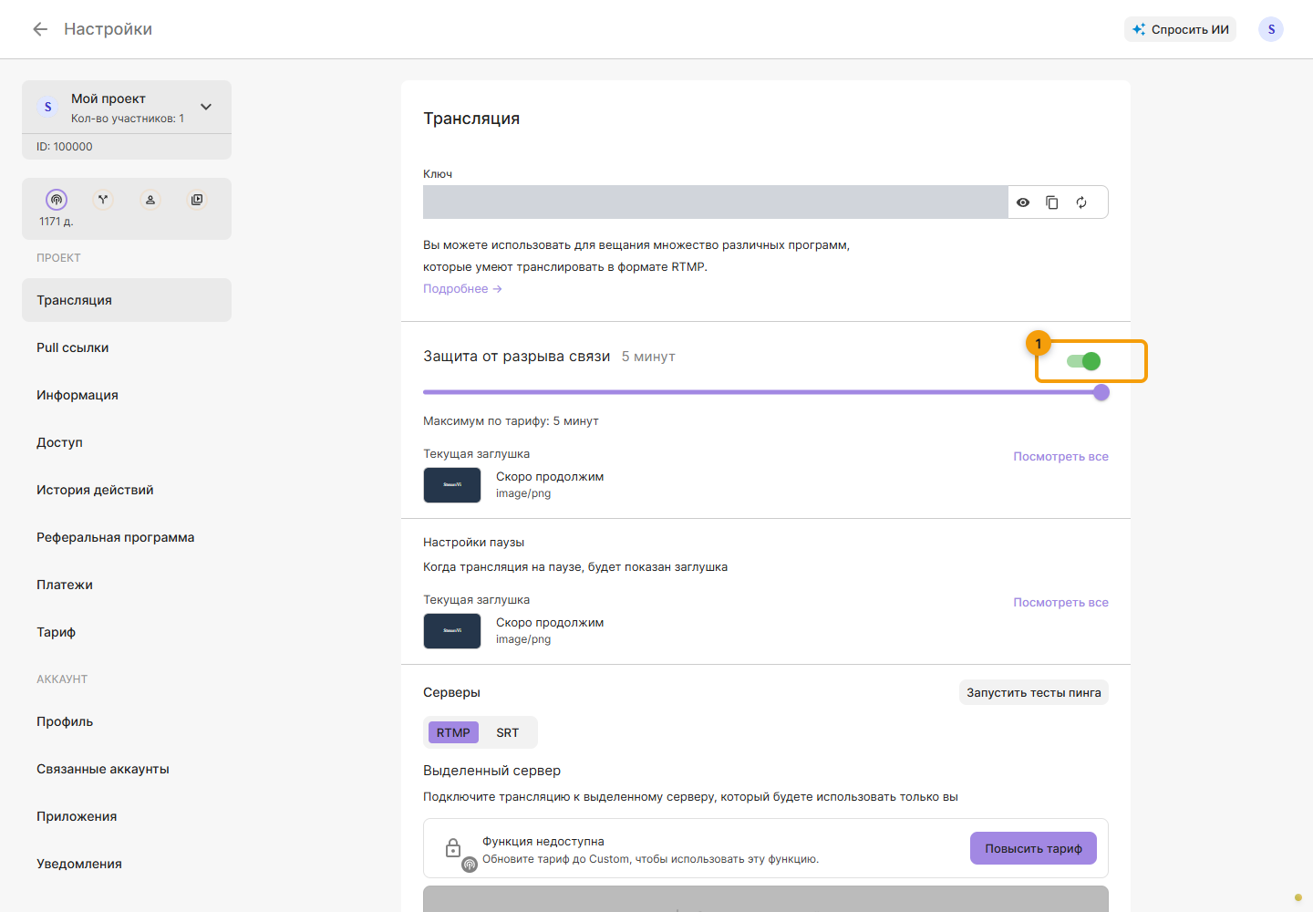Follow the Подробнее link
This screenshot has width=1313, height=912.
pos(462,289)
